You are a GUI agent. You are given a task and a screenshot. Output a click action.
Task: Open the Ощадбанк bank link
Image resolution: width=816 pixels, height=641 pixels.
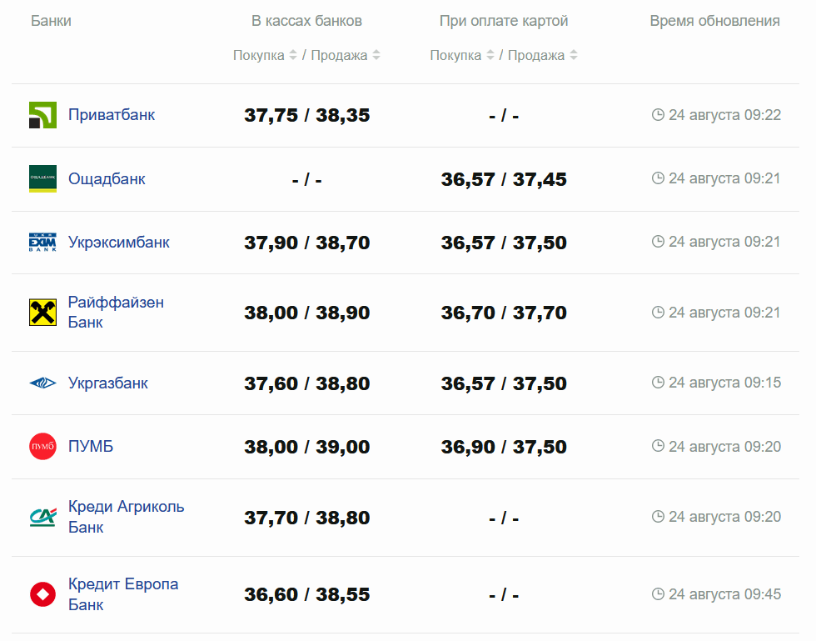tap(107, 179)
